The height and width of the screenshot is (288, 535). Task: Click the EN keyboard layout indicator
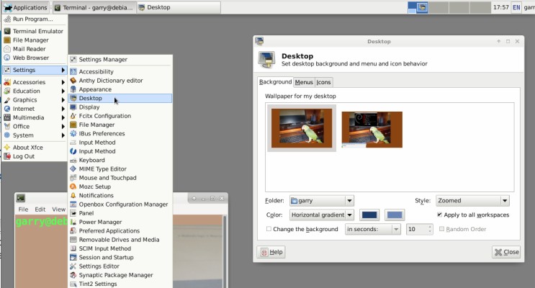pyautogui.click(x=516, y=7)
